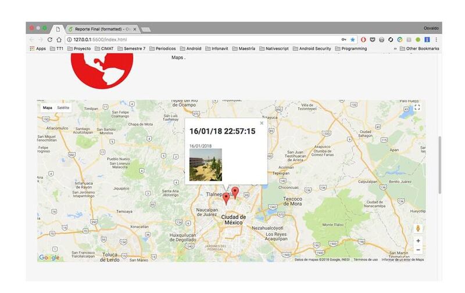
Task: Click the Texcoco de Mora map label
Action: click(292, 201)
